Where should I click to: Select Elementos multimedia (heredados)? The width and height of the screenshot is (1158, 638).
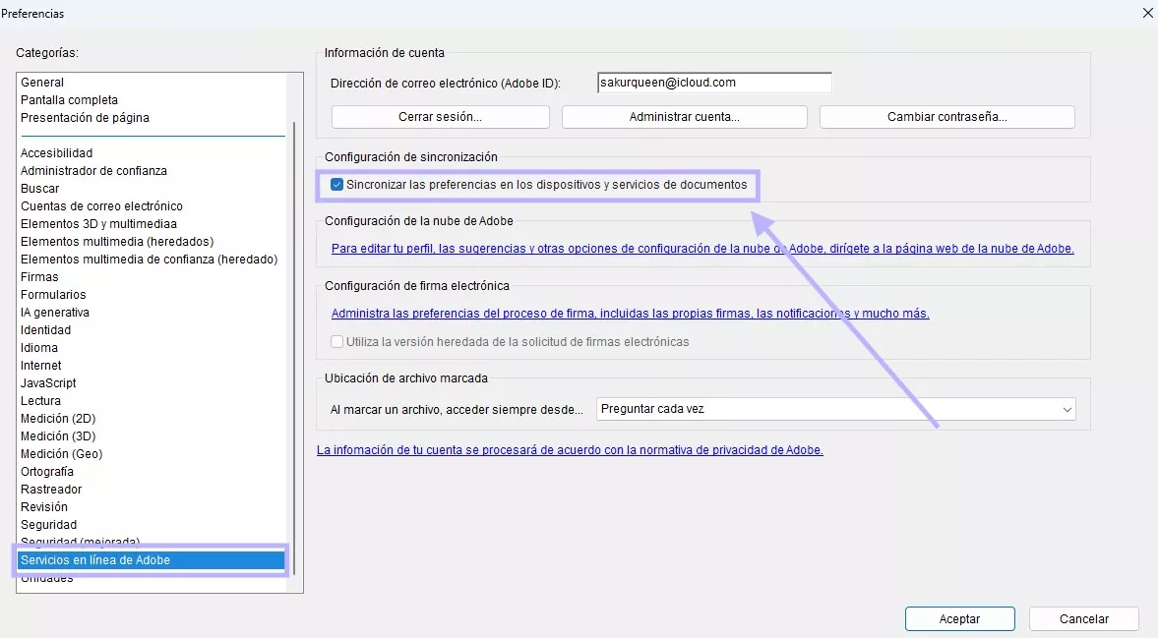pos(117,242)
